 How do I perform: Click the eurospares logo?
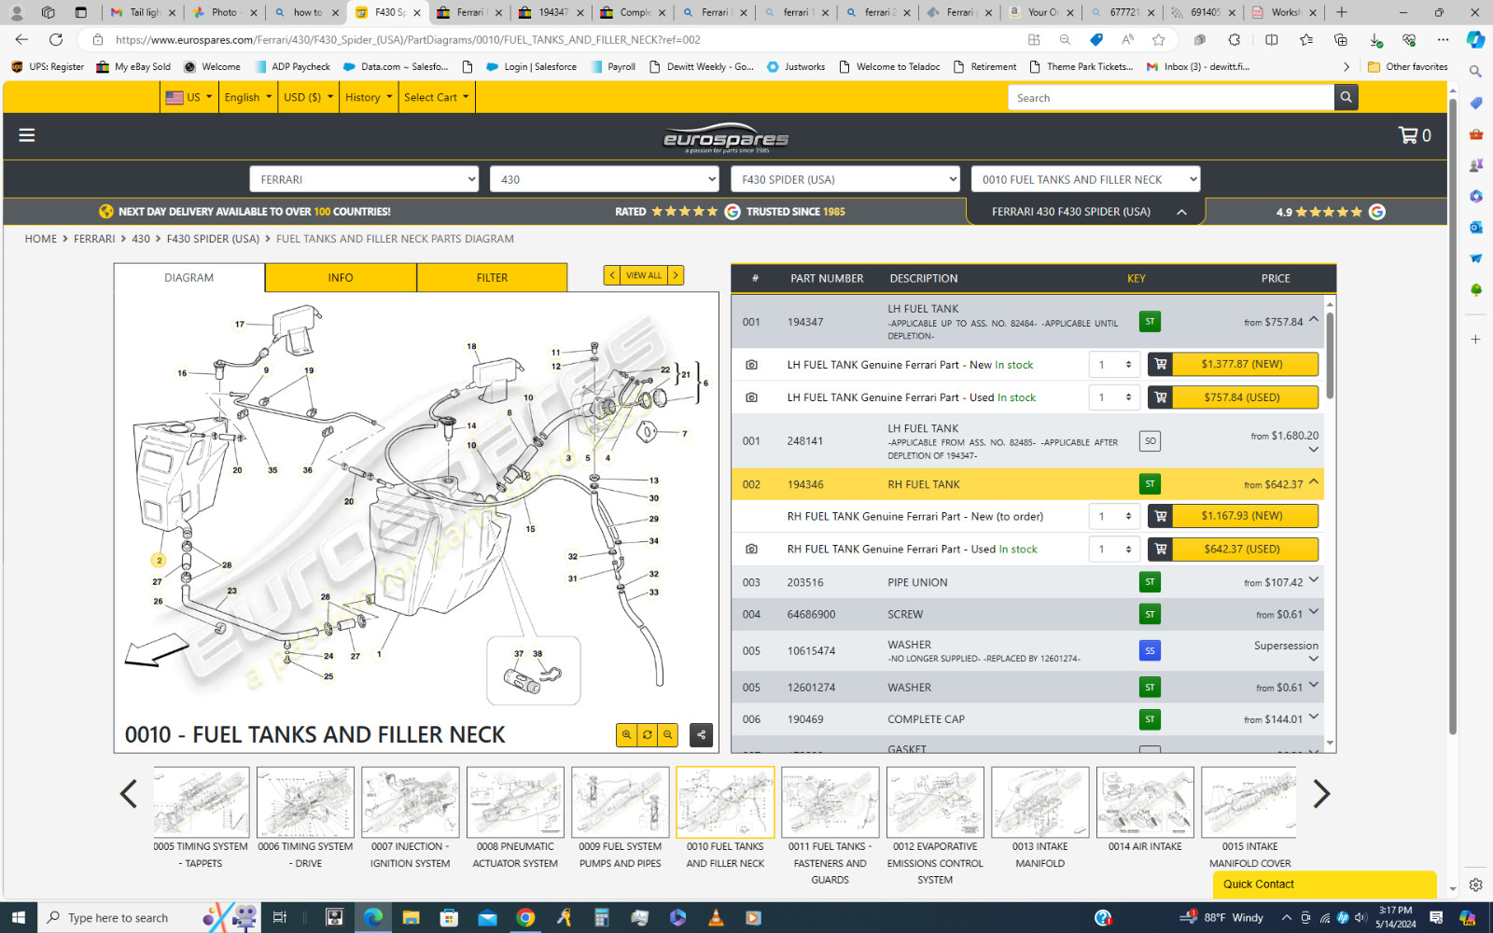[726, 138]
